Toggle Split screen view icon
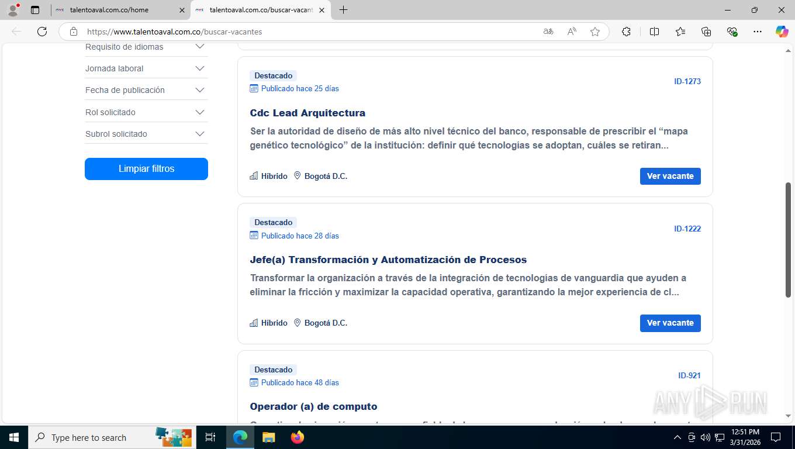Screen dimensions: 795x449 click(654, 32)
